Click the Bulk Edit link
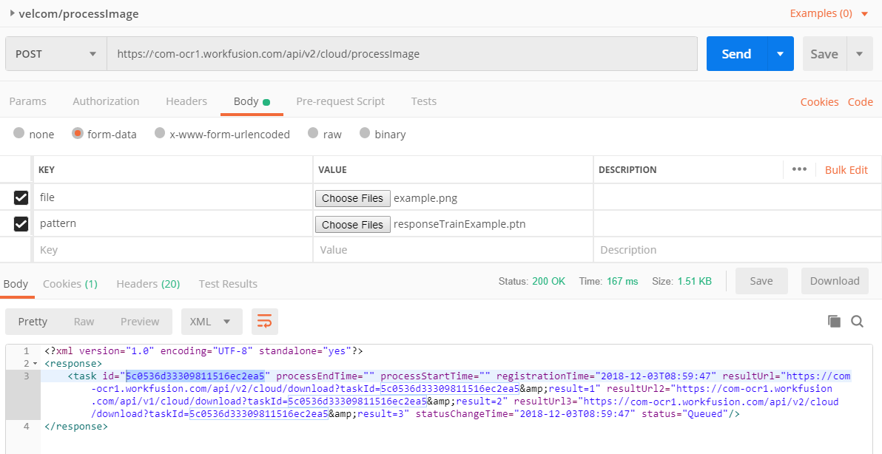The width and height of the screenshot is (882, 454). (846, 169)
